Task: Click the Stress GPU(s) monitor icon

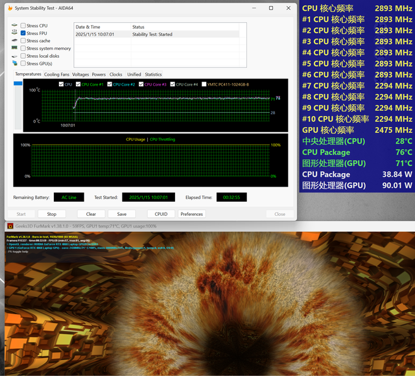Action: (x=15, y=63)
